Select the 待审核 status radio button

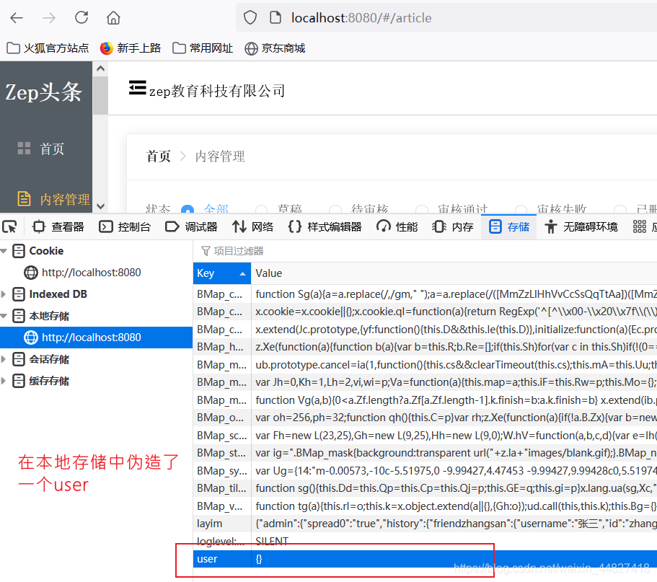click(x=335, y=209)
